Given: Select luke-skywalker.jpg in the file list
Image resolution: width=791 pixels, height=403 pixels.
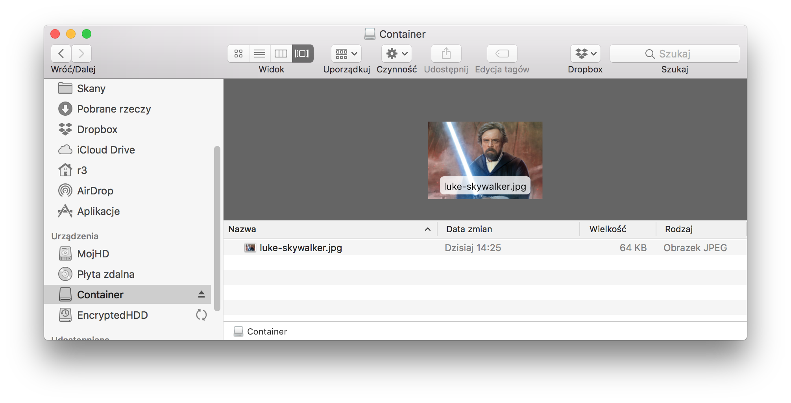Looking at the screenshot, I should [485, 248].
